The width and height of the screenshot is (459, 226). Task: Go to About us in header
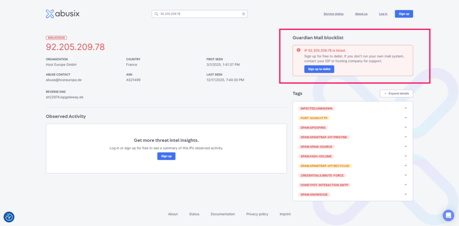pyautogui.click(x=361, y=14)
